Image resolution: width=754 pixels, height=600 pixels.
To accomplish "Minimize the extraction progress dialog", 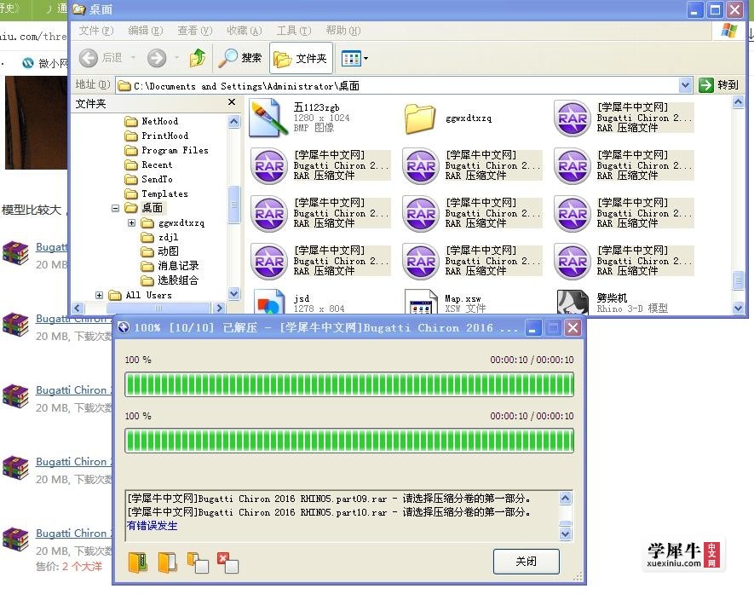I will 532,328.
